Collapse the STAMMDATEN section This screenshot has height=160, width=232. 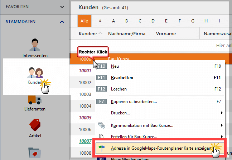pyautogui.click(x=62, y=22)
